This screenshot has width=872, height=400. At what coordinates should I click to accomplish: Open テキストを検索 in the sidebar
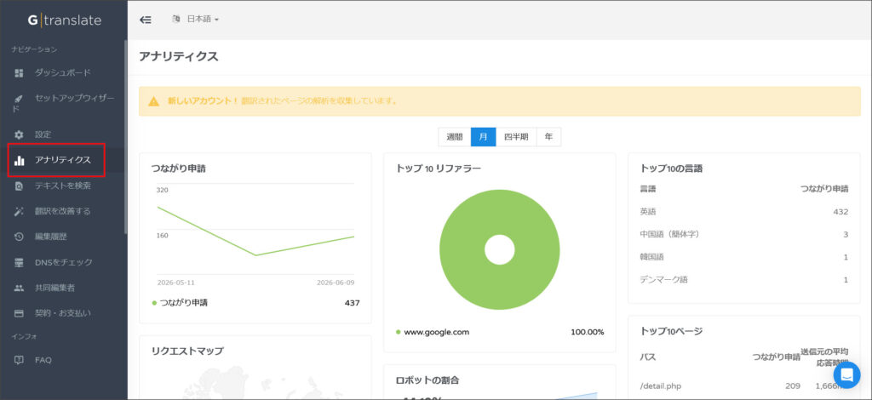click(63, 186)
